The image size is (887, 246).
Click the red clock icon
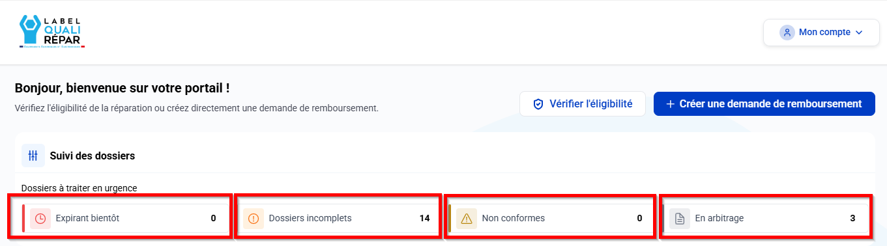click(40, 219)
